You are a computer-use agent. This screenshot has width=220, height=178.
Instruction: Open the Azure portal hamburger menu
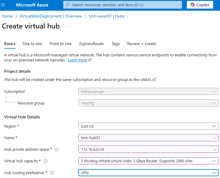click(3, 5)
